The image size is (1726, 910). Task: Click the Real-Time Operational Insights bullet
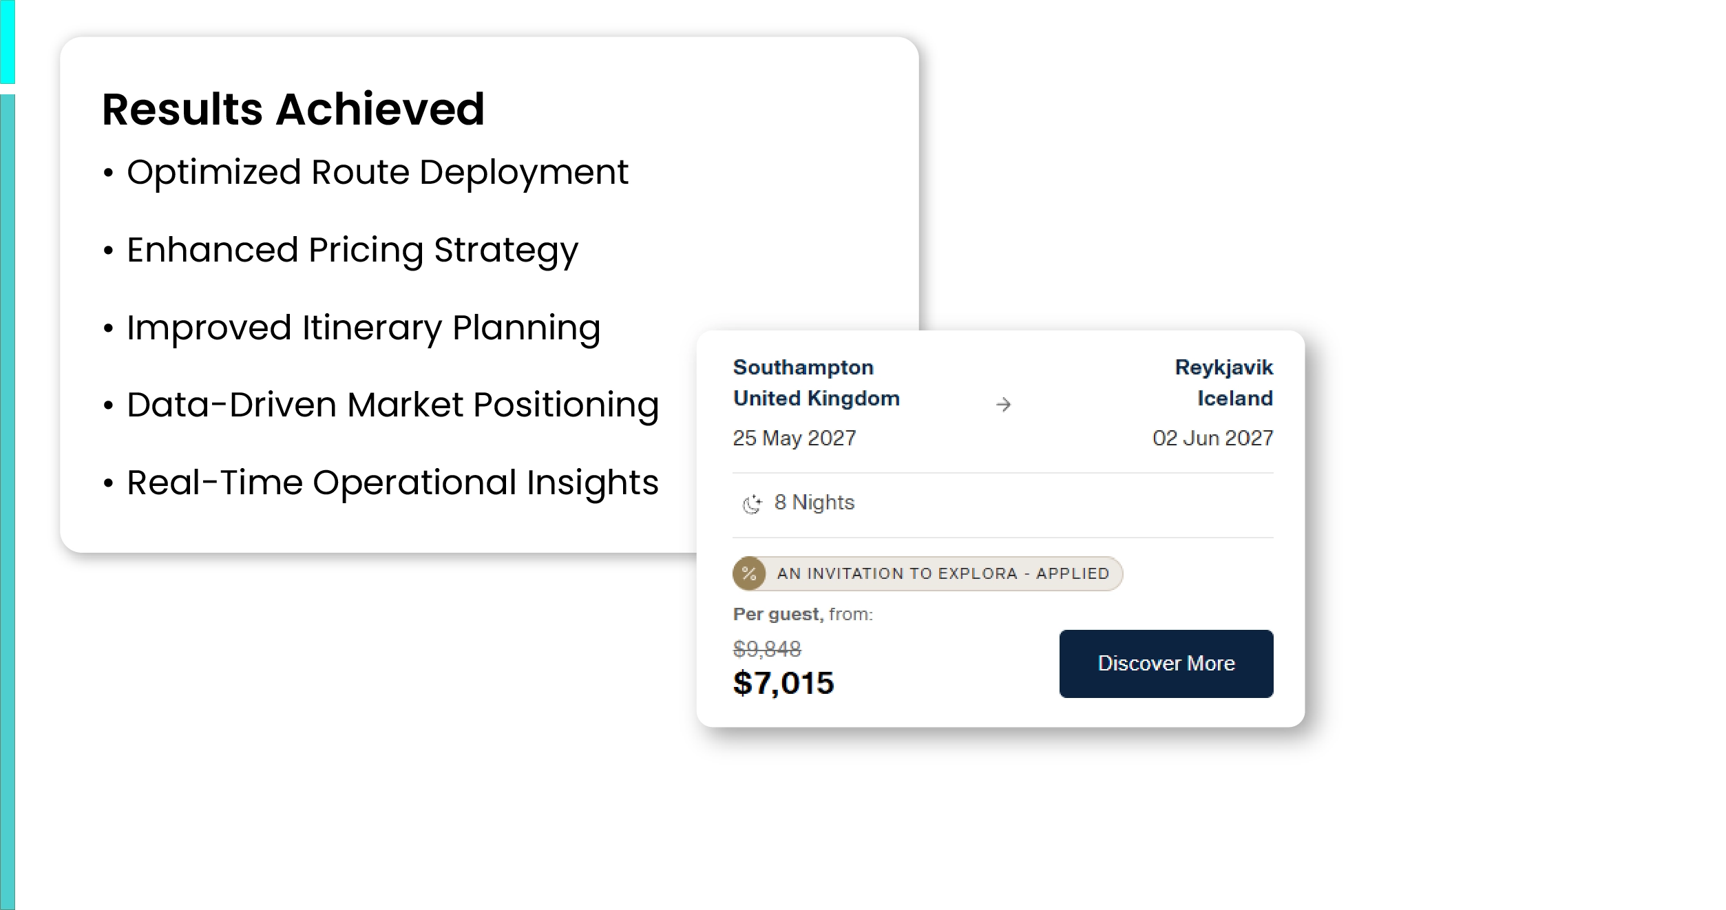click(392, 483)
